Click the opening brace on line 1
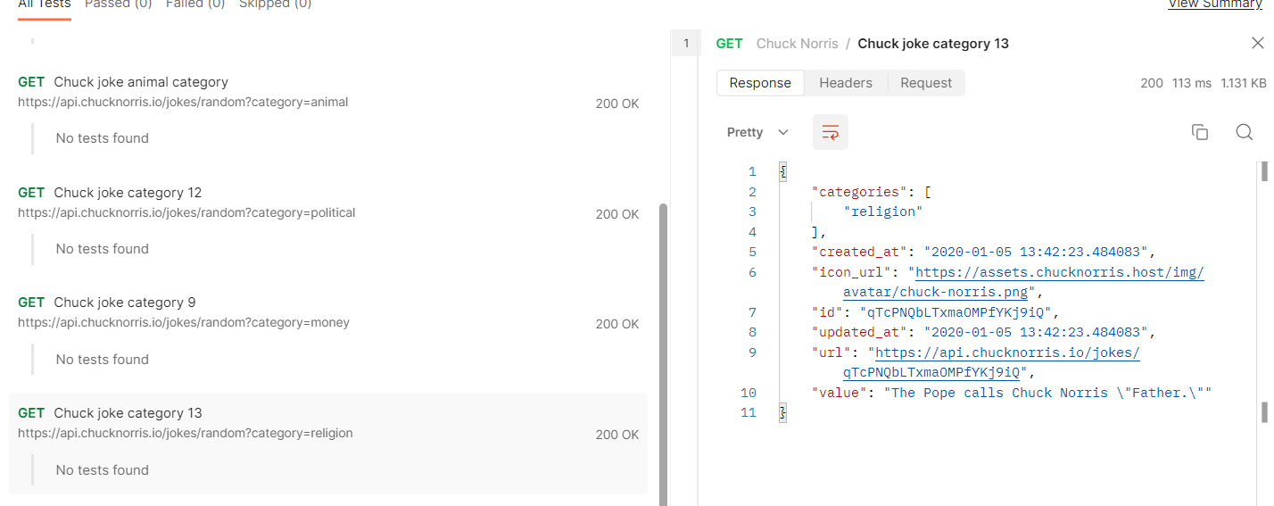1274x506 pixels. click(x=782, y=171)
